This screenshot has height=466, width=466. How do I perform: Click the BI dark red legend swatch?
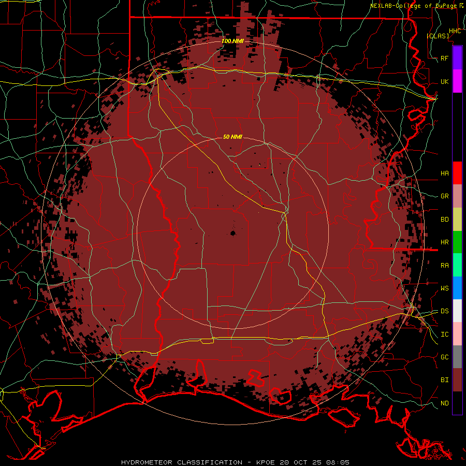(457, 380)
